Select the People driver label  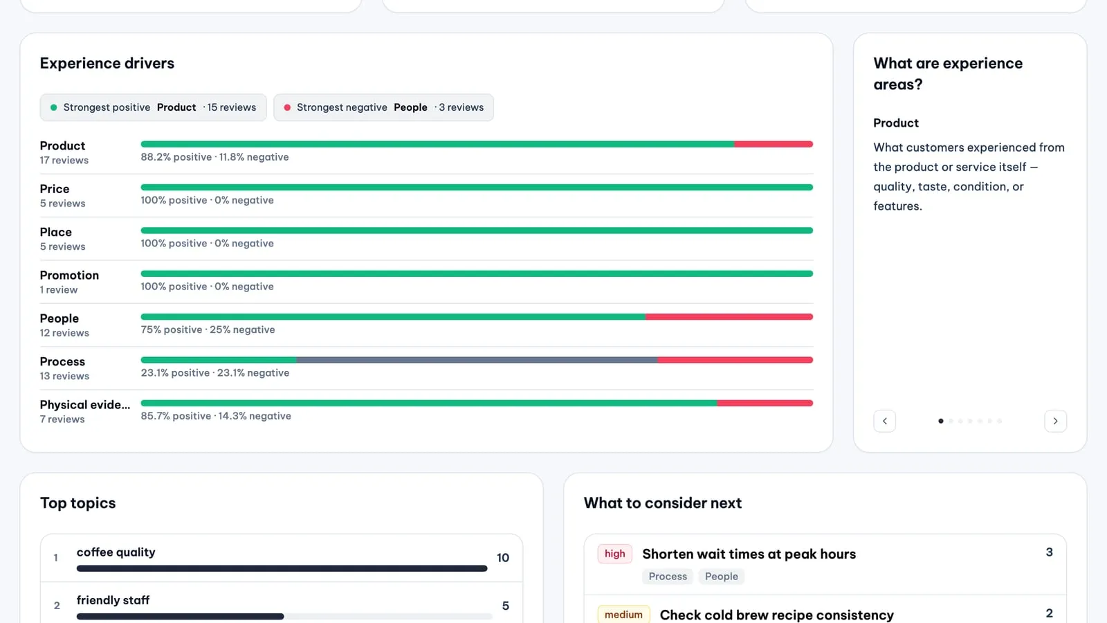tap(60, 318)
